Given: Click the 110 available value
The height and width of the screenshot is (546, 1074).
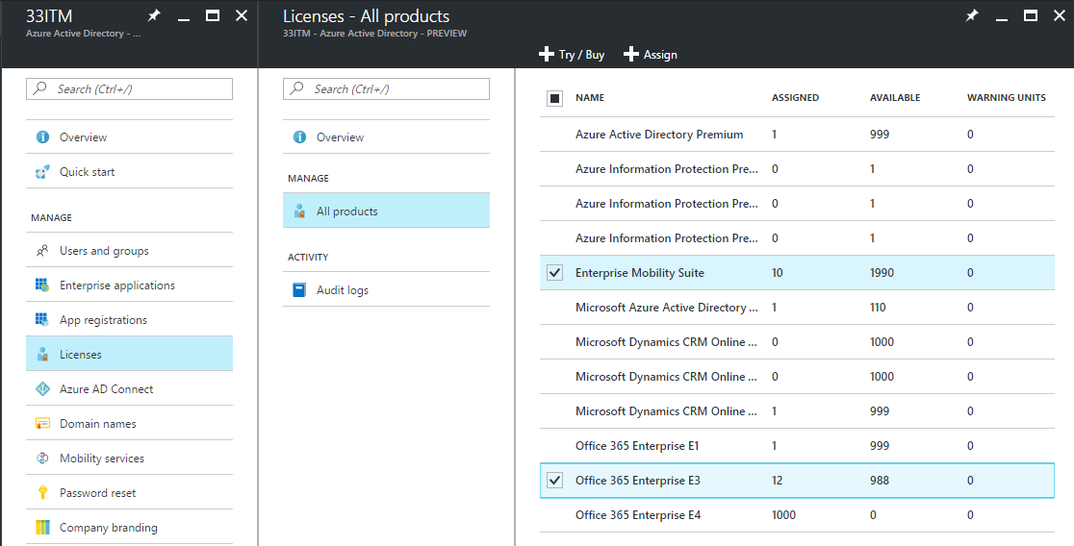Looking at the screenshot, I should (878, 308).
